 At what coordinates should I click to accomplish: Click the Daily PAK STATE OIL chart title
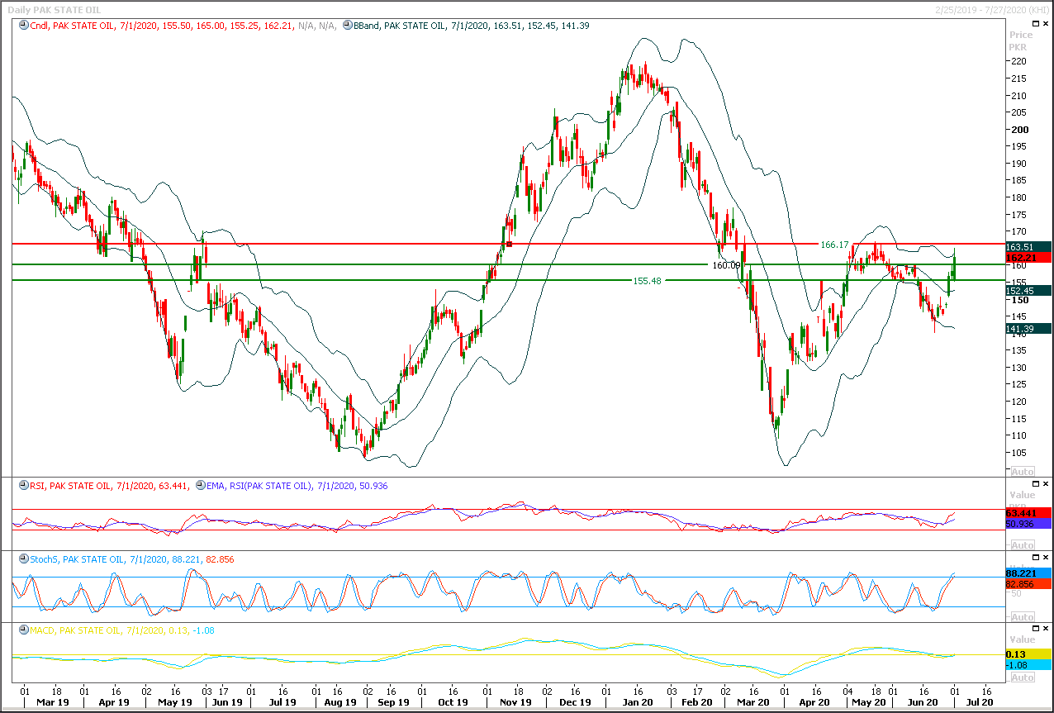tap(55, 9)
